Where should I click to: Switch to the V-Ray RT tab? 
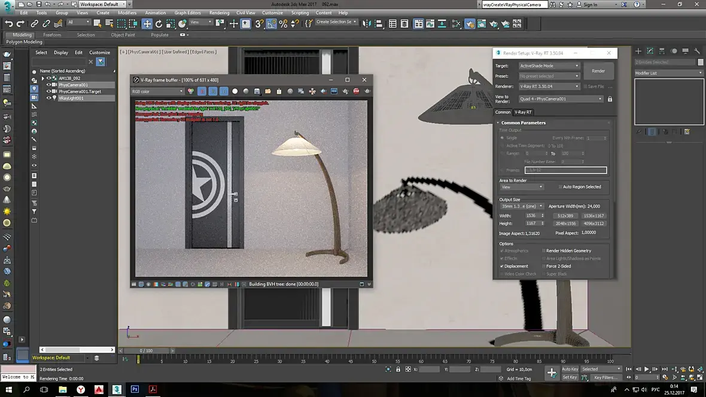[524, 112]
